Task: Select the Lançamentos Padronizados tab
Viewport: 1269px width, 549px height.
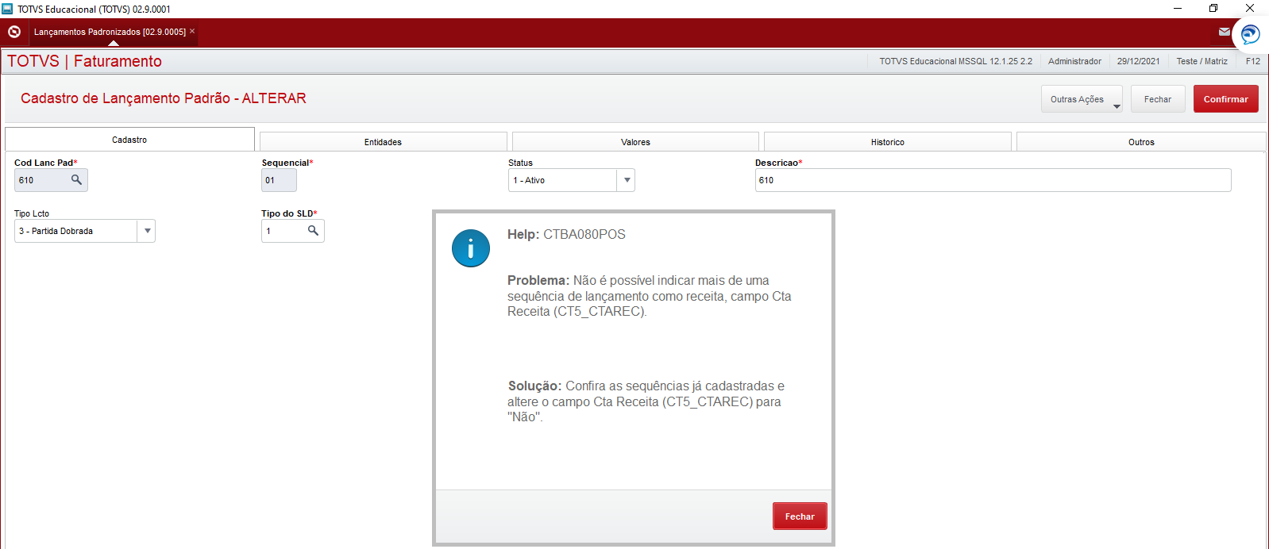Action: 110,32
